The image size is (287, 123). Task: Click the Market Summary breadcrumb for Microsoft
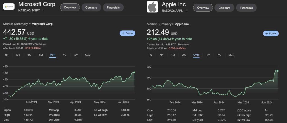[x=16, y=24]
